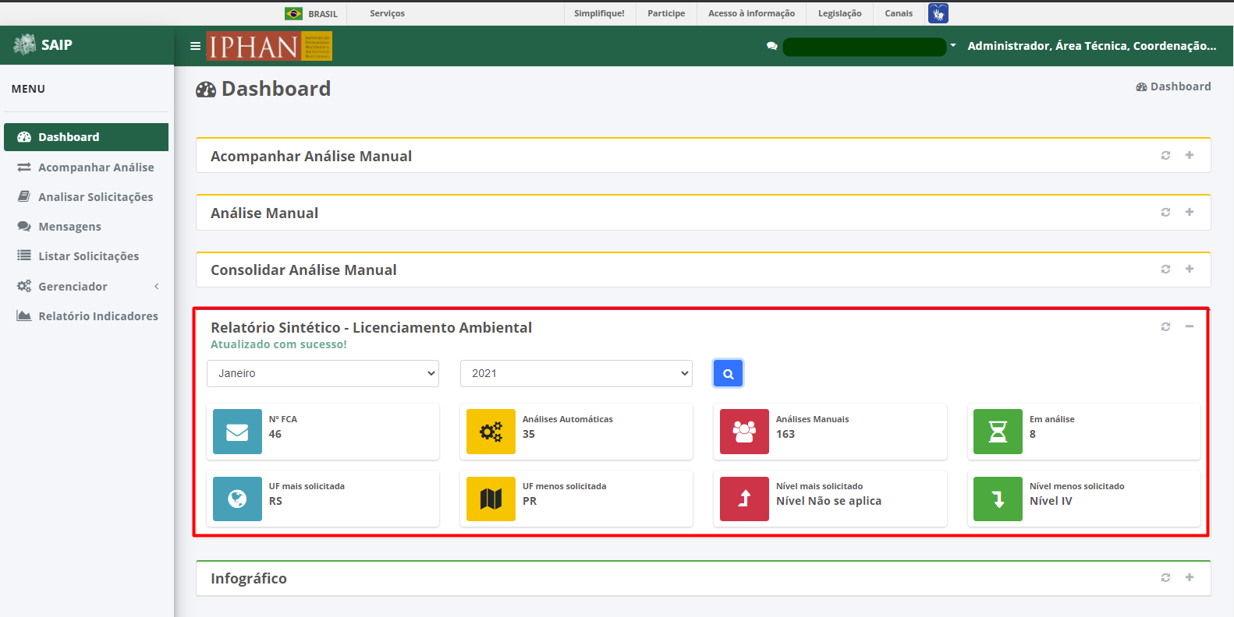
Task: Open the Janeiro month dropdown
Action: [x=323, y=373]
